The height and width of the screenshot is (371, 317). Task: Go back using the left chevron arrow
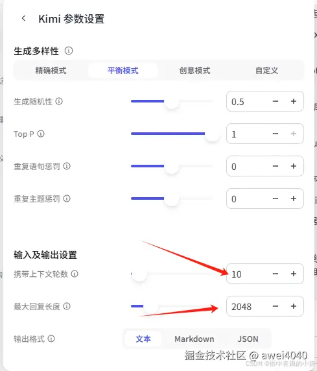coord(23,18)
